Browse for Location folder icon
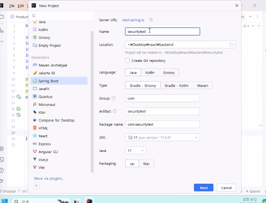The image size is (266, 203). click(232, 44)
